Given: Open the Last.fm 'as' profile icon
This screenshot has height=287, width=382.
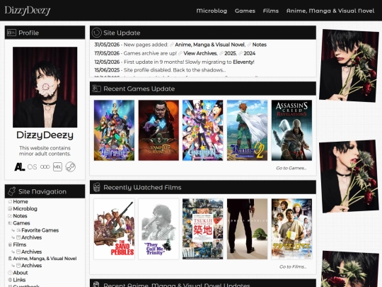Looking at the screenshot, I should 32,167.
